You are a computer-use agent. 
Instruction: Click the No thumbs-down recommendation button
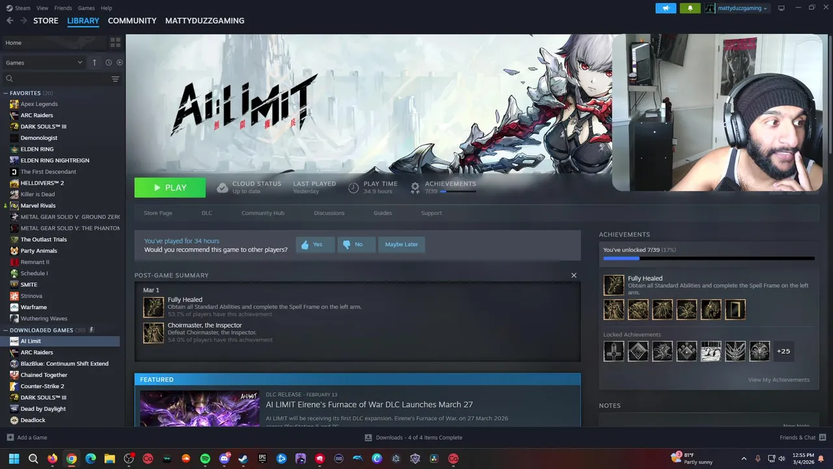356,244
